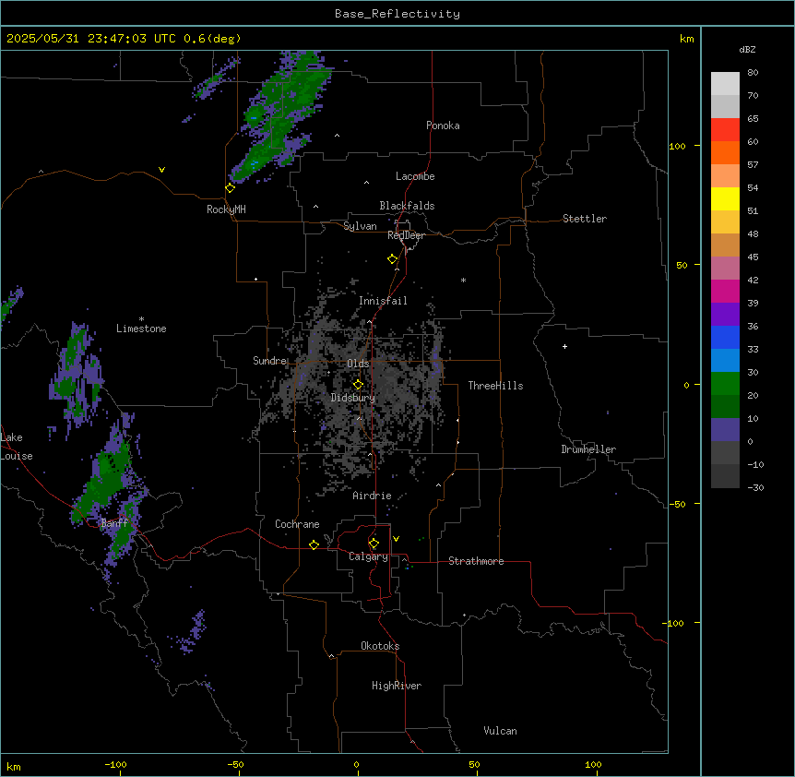Click the white plus marker west of Drumheller
The image size is (795, 777).
click(564, 346)
